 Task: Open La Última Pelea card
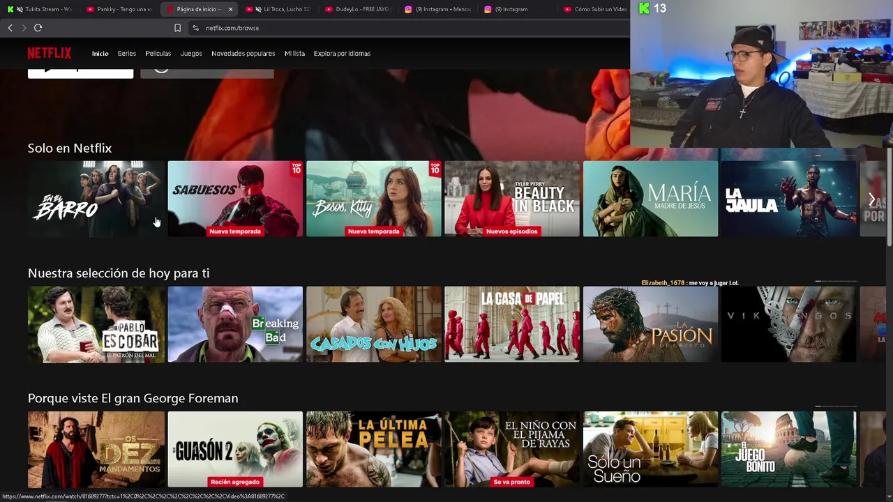pyautogui.click(x=373, y=449)
